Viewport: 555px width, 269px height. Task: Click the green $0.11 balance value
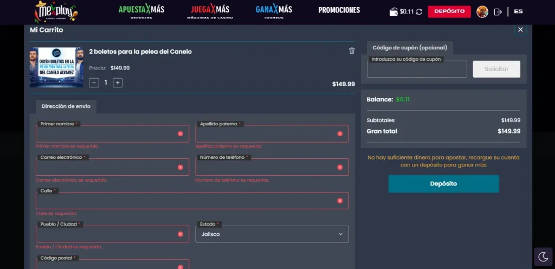[x=403, y=100]
